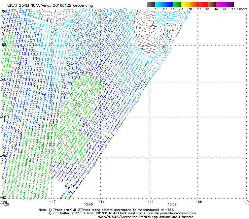Click the -117 longitude axis label
This screenshot has width=249, height=219.
point(51,202)
